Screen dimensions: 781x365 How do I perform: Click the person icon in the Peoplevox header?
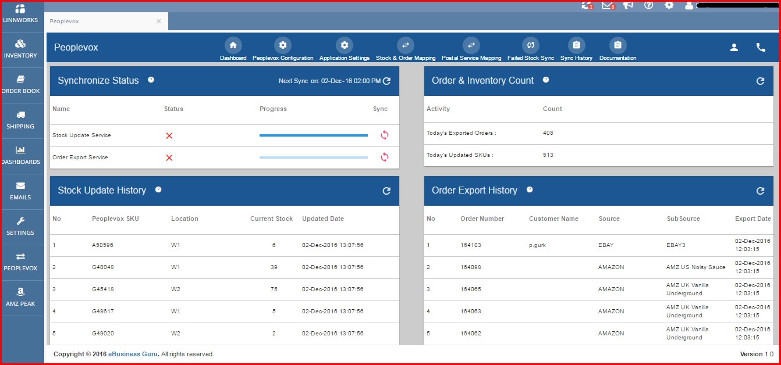(734, 48)
